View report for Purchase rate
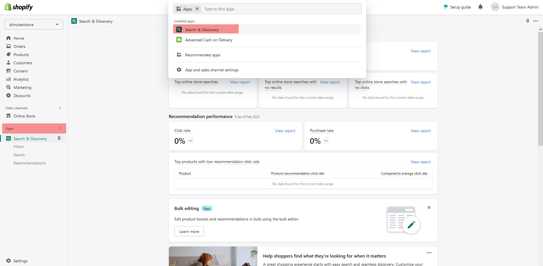 pyautogui.click(x=421, y=131)
